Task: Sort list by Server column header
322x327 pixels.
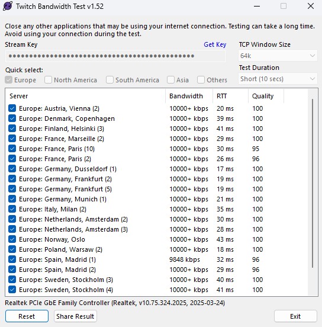Action: click(x=85, y=96)
